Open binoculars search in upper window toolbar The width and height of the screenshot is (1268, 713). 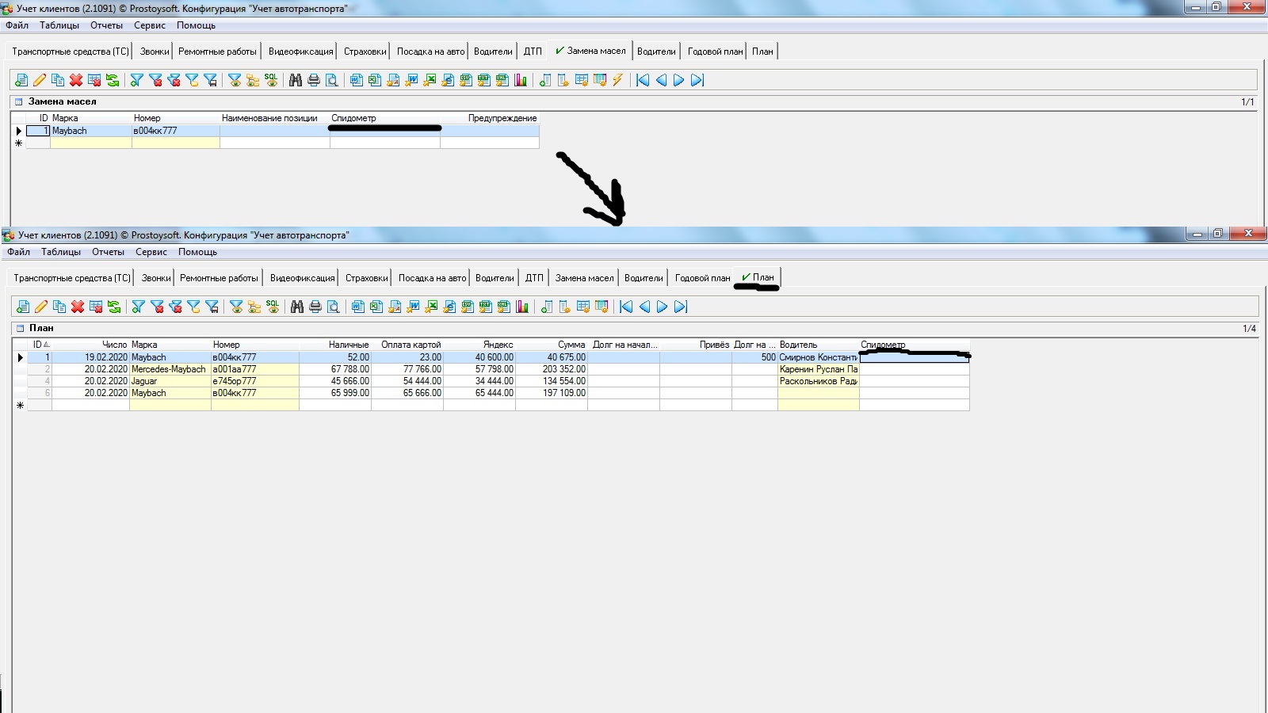coord(296,80)
